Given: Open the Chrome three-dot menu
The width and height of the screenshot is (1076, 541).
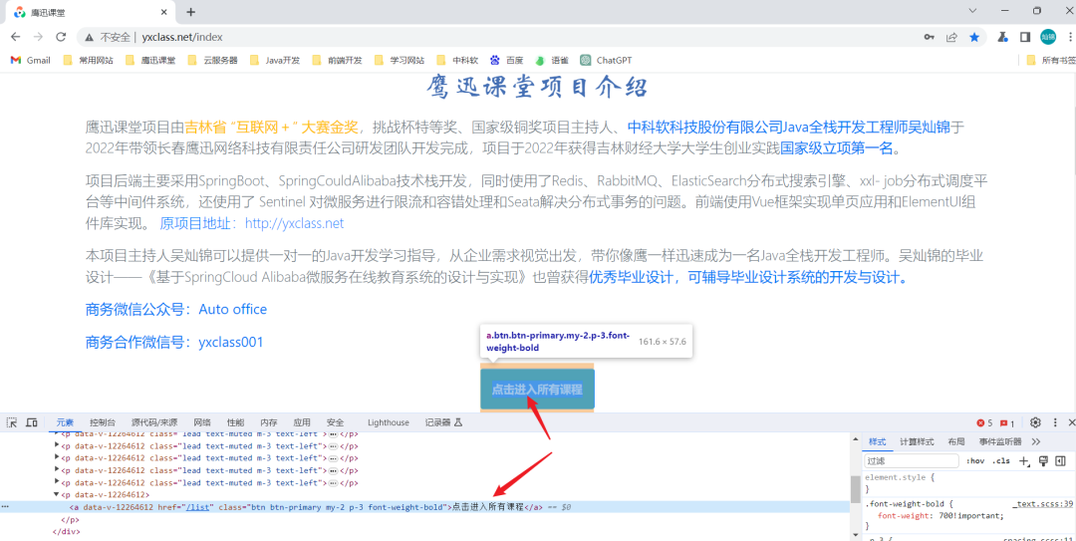Looking at the screenshot, I should (1070, 37).
